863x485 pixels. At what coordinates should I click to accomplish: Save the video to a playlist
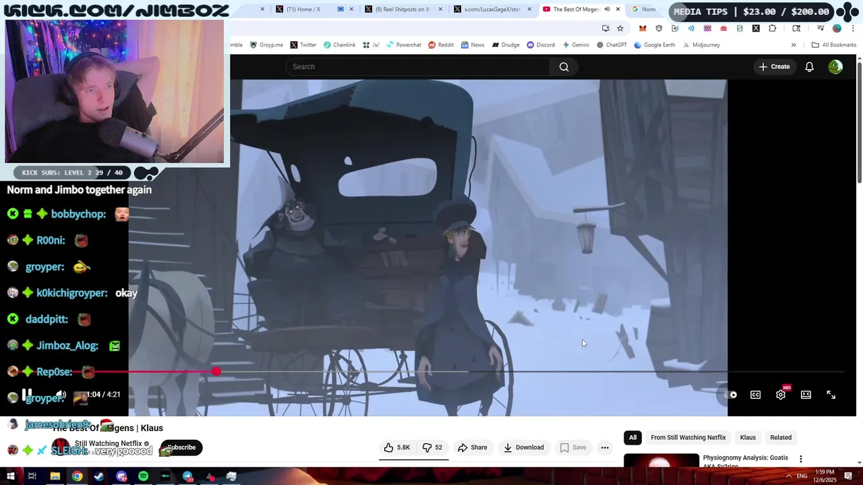point(572,447)
